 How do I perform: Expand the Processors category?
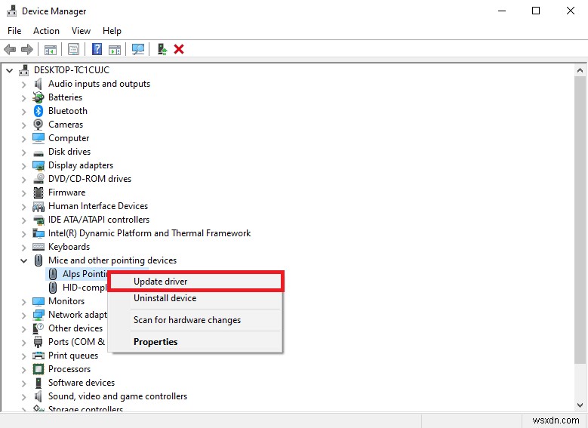[23, 369]
